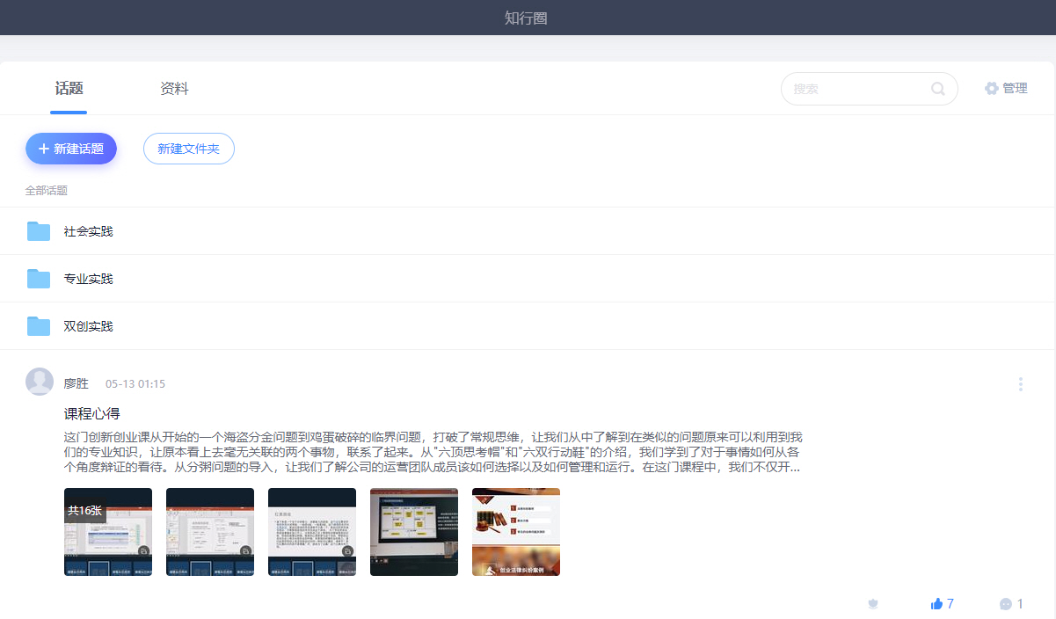The image size is (1056, 619).
Task: Open the thumbnail labeled 共16张
Action: [x=107, y=531]
